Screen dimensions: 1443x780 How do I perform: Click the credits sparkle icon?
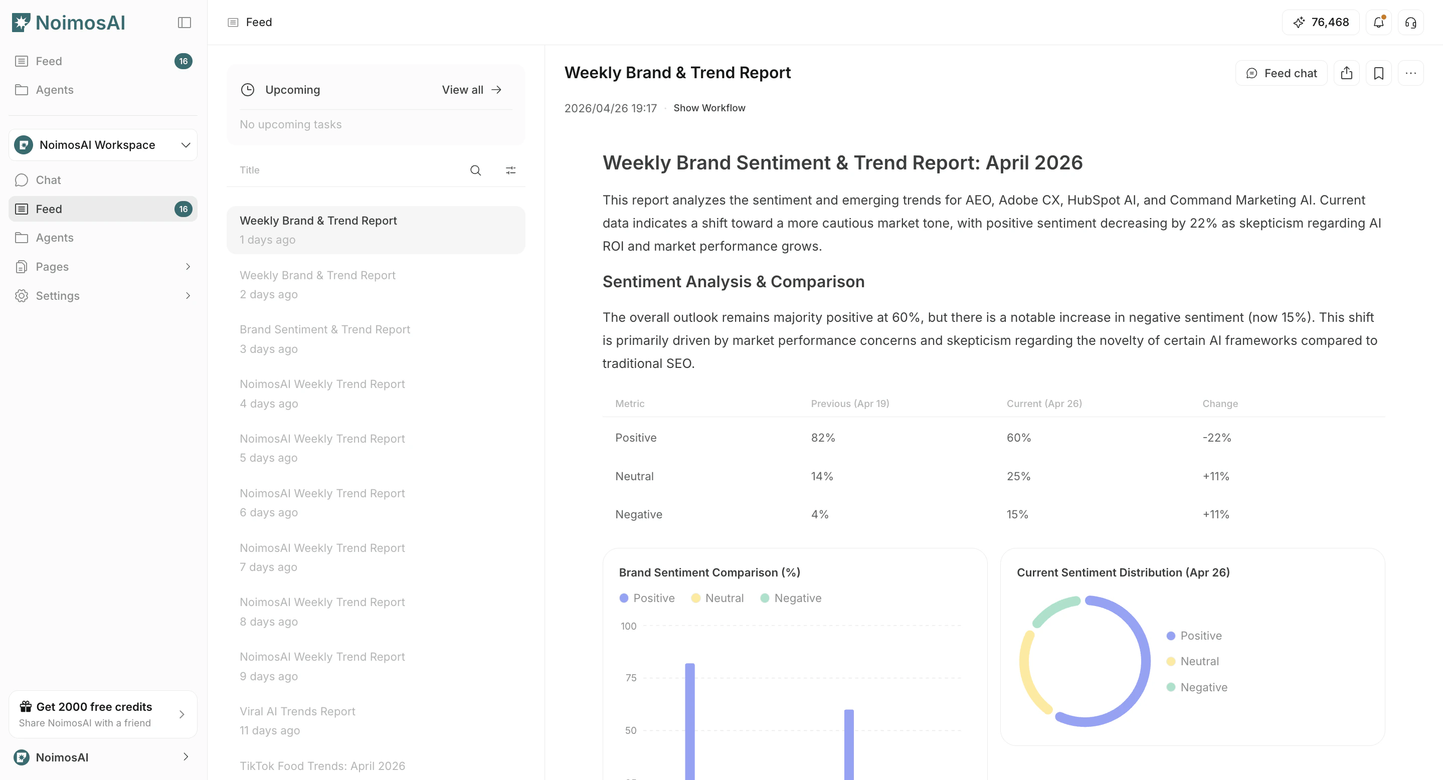point(1299,23)
